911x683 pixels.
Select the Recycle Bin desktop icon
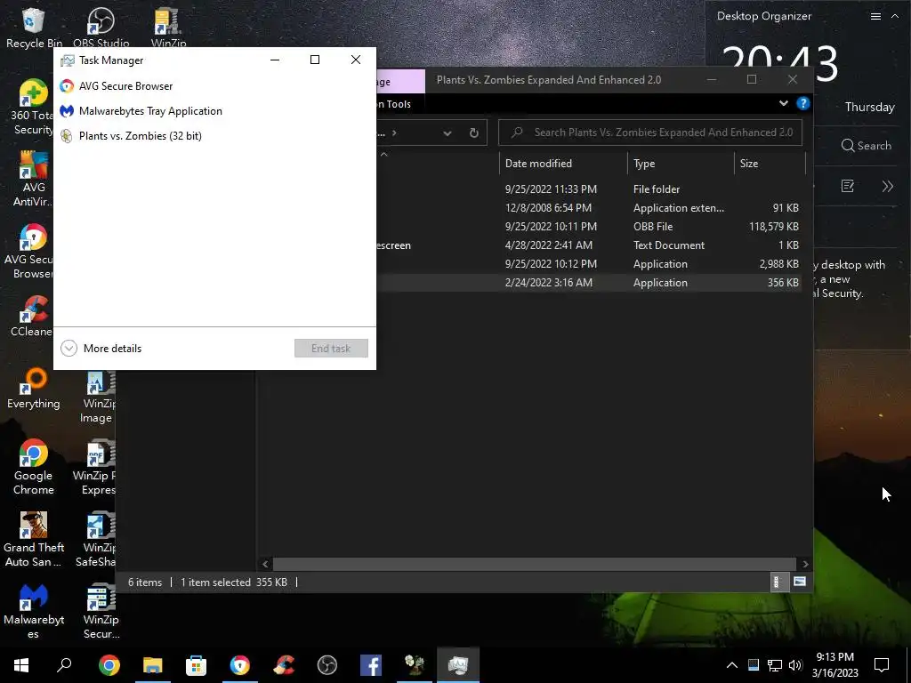pos(34,28)
